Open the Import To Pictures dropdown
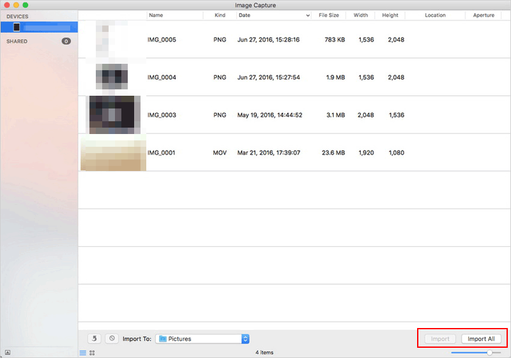The width and height of the screenshot is (511, 358). click(x=202, y=339)
